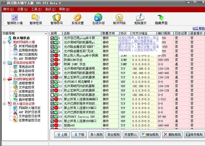
Task: Select 服务启动项 tree item
Action: [26, 71]
